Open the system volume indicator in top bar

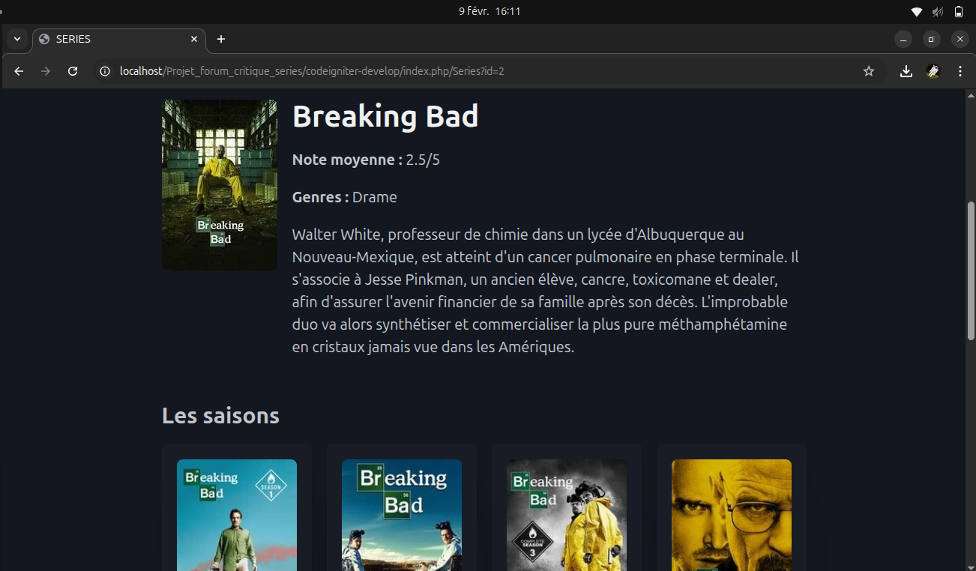937,12
